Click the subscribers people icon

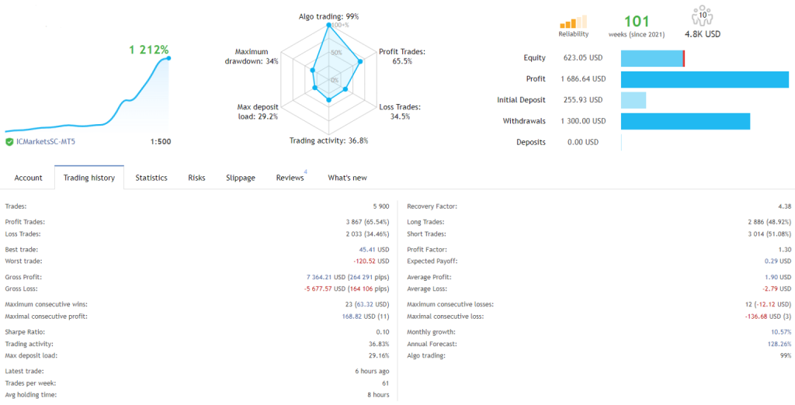[x=701, y=16]
